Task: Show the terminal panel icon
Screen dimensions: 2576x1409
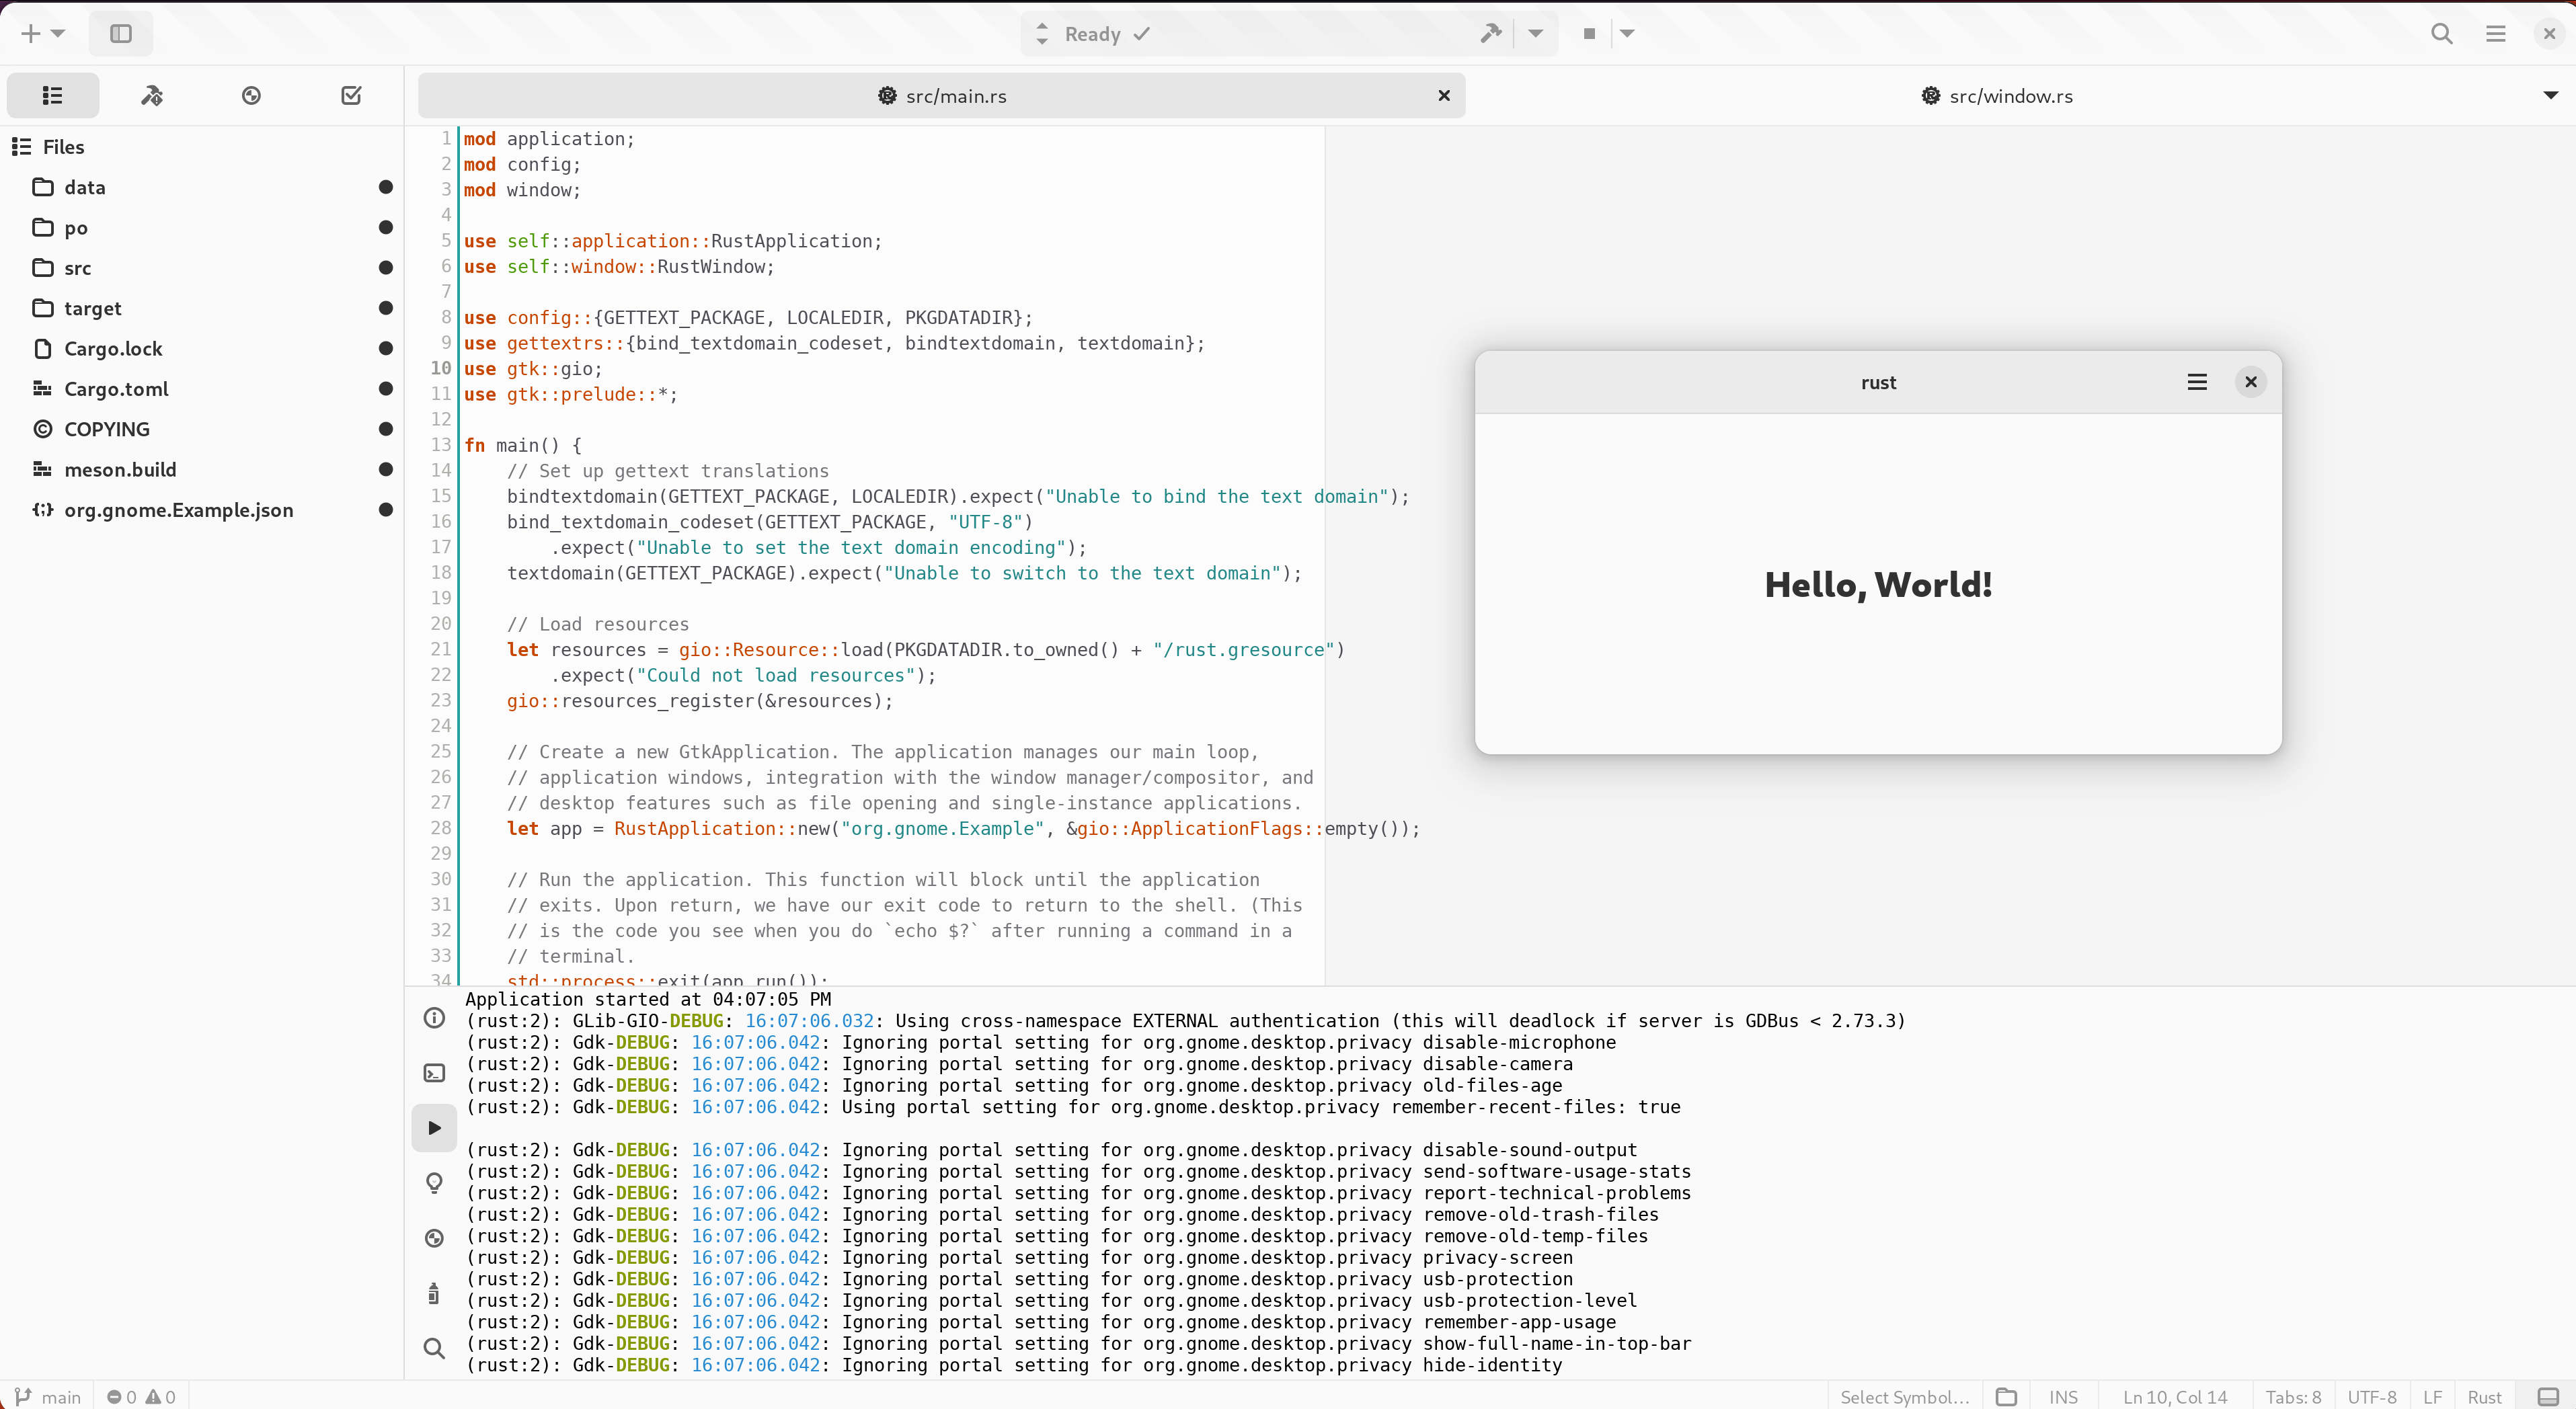Action: (x=434, y=1074)
